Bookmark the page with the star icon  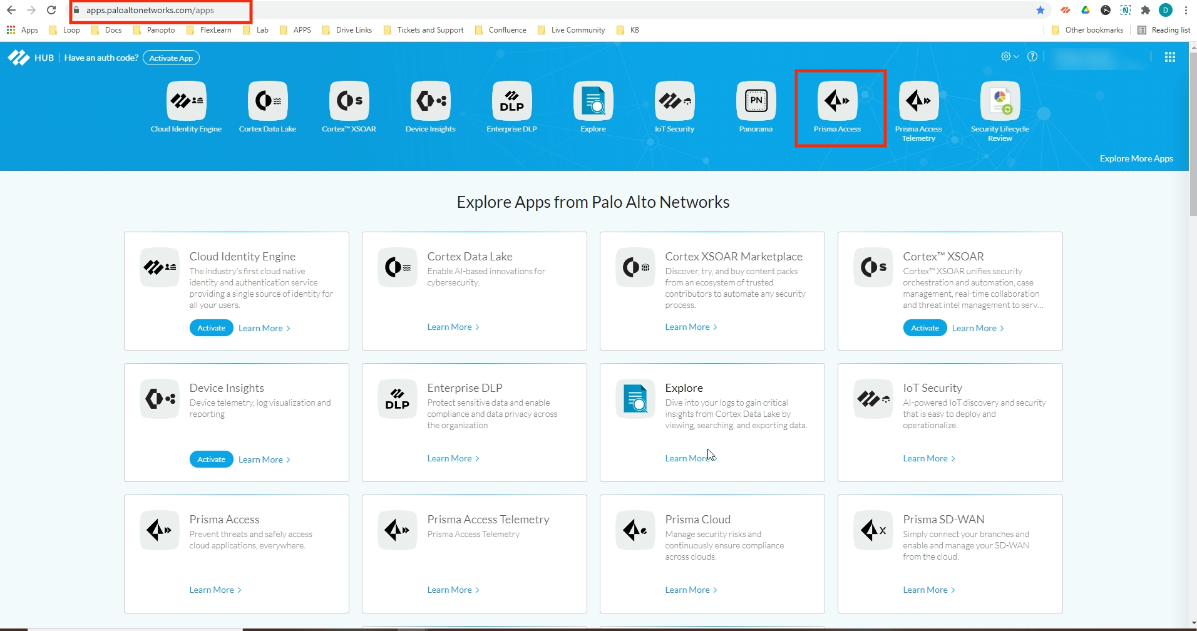click(1040, 10)
